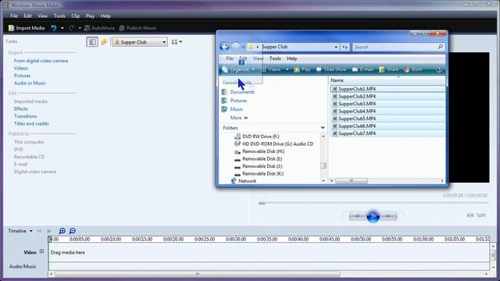Click the Next Frame button
Viewport: 500px width, 281px height.
(x=389, y=216)
